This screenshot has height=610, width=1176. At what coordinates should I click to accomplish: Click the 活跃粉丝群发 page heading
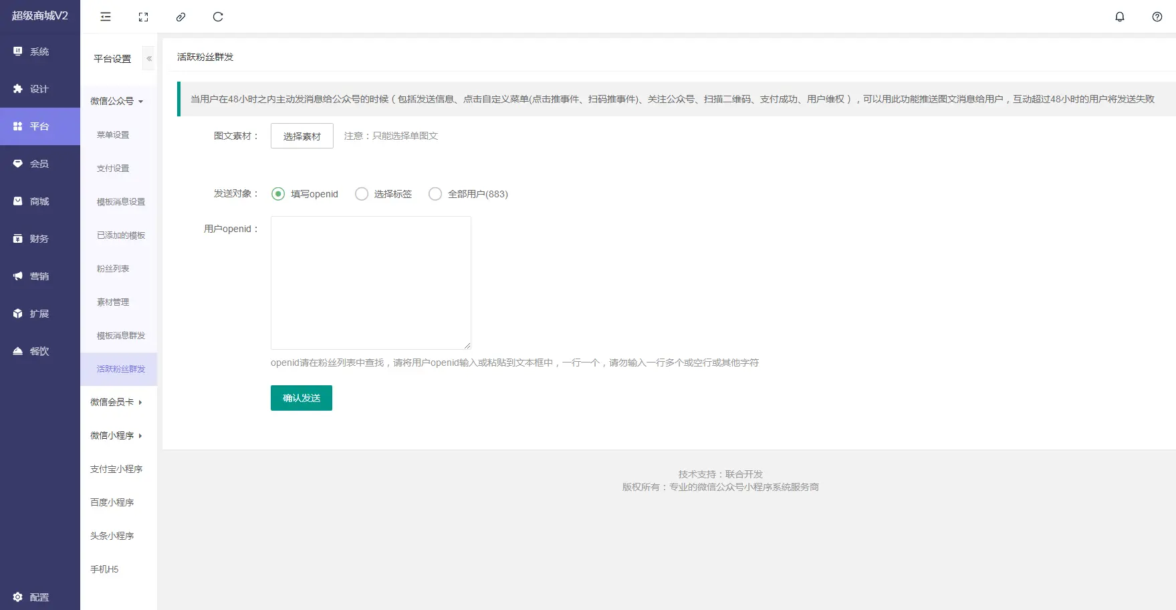click(x=205, y=57)
